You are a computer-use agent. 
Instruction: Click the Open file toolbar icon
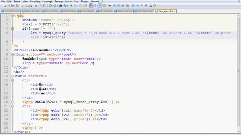tap(8, 6)
